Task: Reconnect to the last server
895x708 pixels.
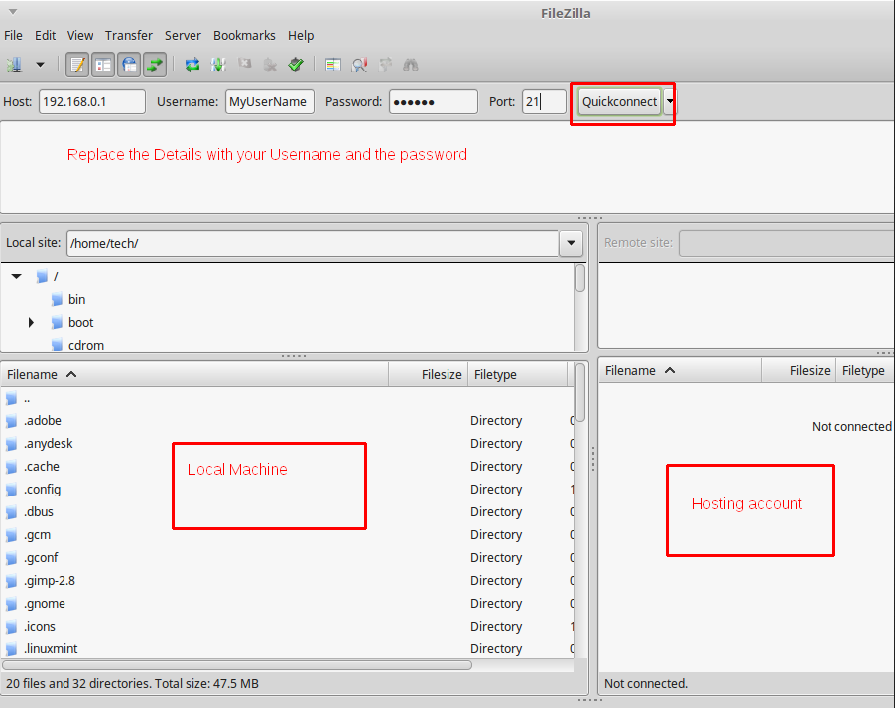Action: [296, 65]
